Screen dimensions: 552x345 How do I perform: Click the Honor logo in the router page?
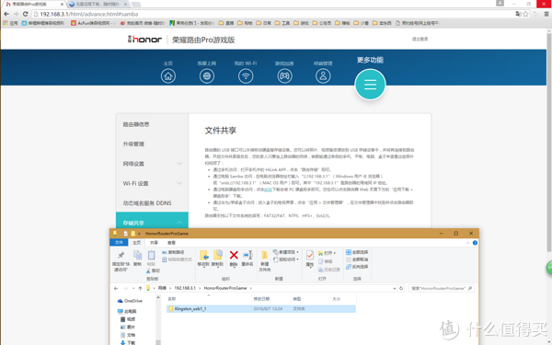point(145,39)
